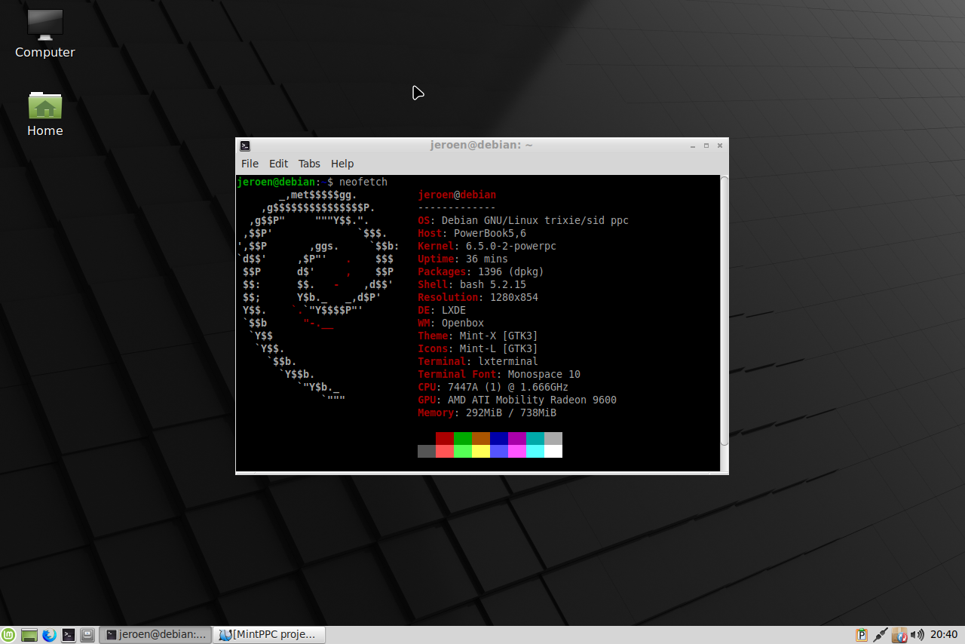Launch the terminal from the taskbar launcher
The width and height of the screenshot is (965, 644).
click(x=69, y=635)
